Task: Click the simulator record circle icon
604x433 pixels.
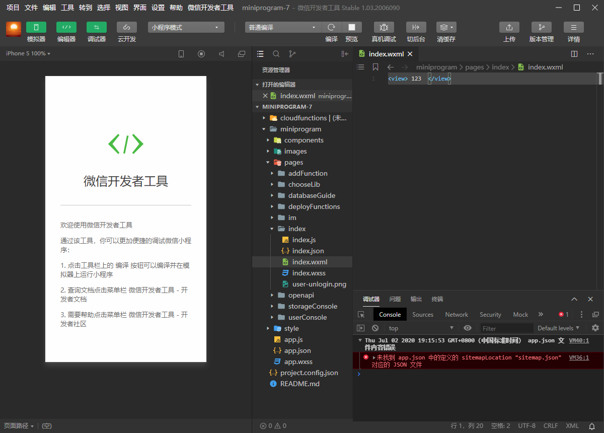Action: 201,54
